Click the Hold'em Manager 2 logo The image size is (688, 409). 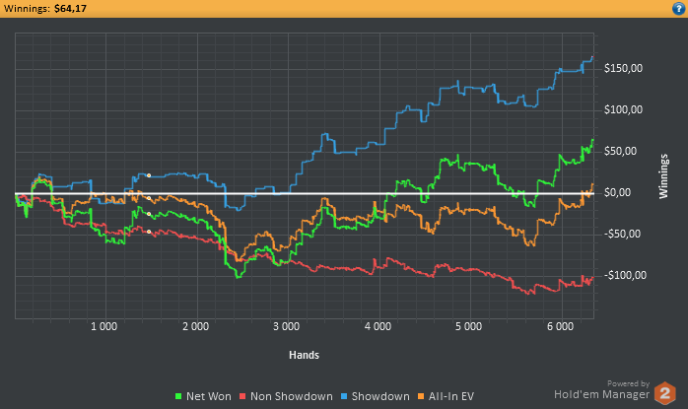click(665, 393)
